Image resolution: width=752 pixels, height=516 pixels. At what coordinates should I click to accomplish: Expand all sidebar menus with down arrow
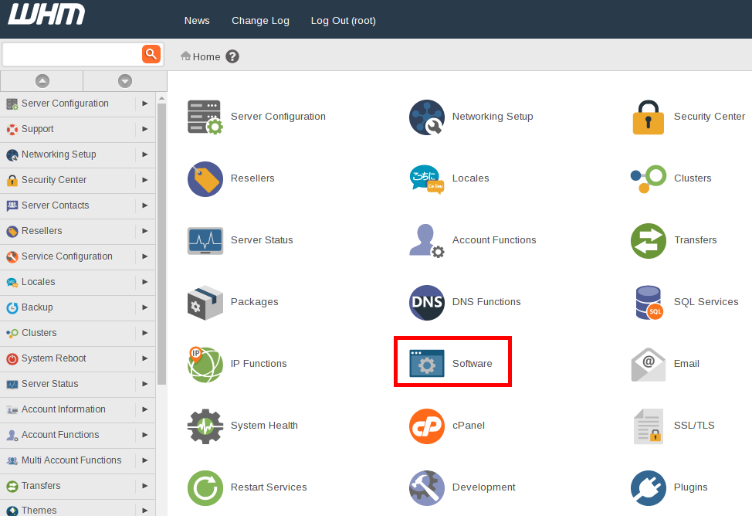point(125,81)
